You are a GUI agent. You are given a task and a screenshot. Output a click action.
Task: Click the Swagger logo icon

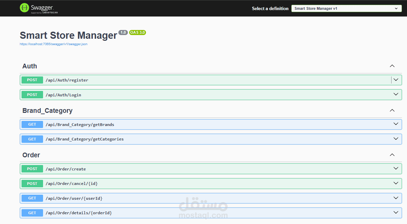[x=24, y=8]
